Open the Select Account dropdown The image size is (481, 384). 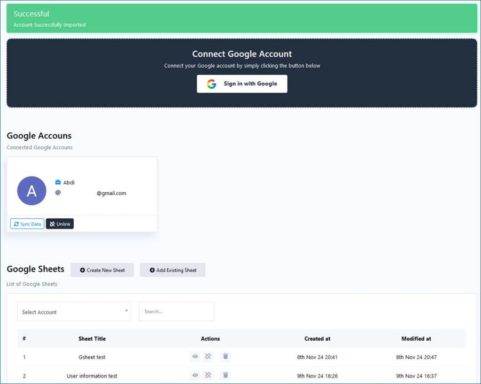coord(74,312)
